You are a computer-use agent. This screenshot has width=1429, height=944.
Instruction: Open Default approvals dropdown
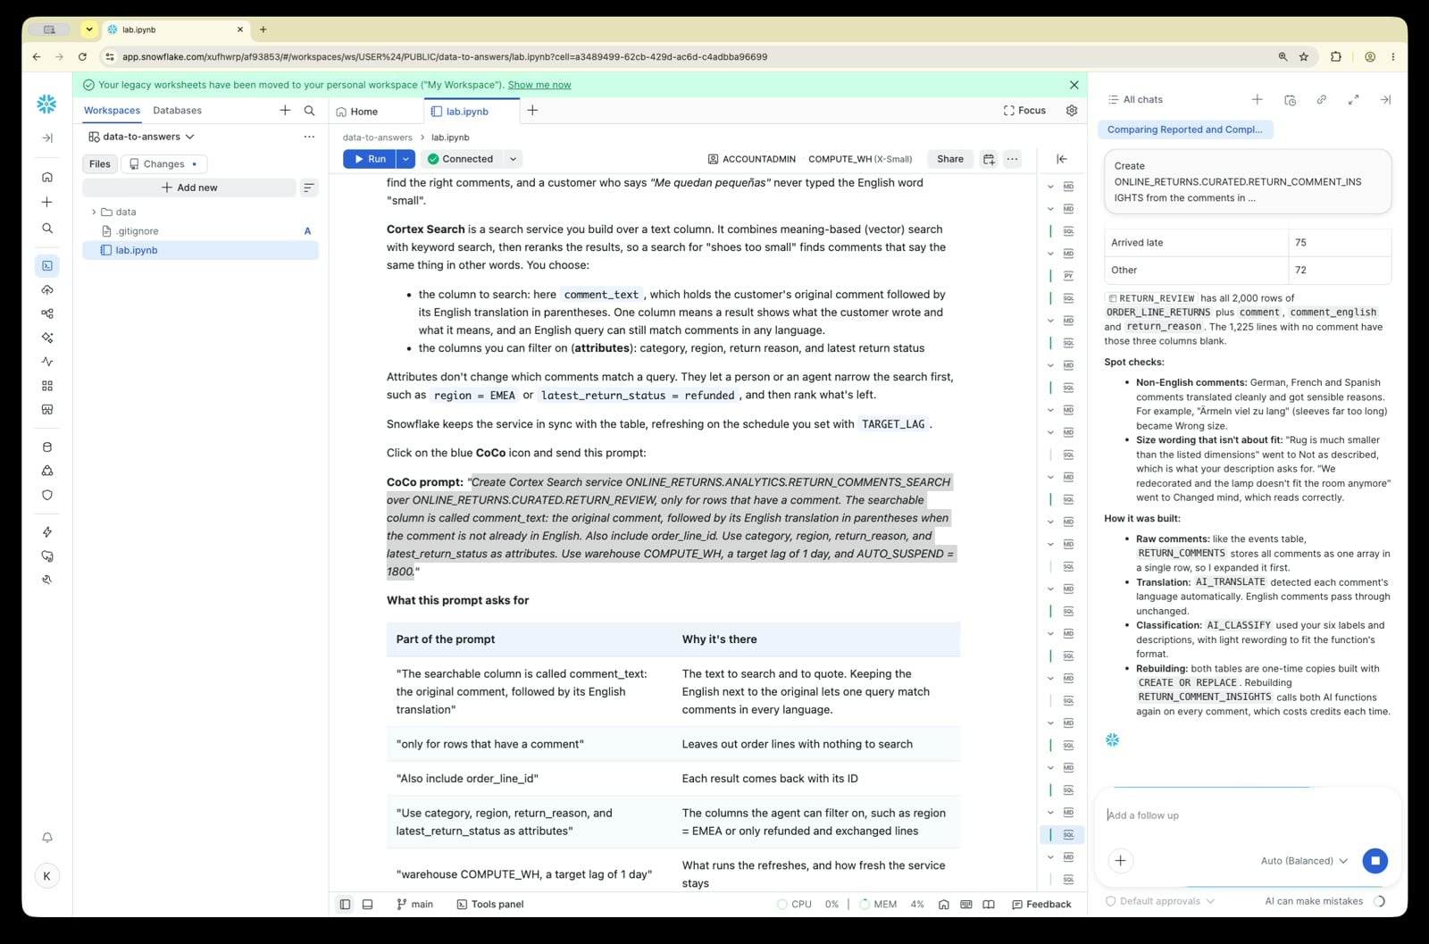pyautogui.click(x=1160, y=901)
